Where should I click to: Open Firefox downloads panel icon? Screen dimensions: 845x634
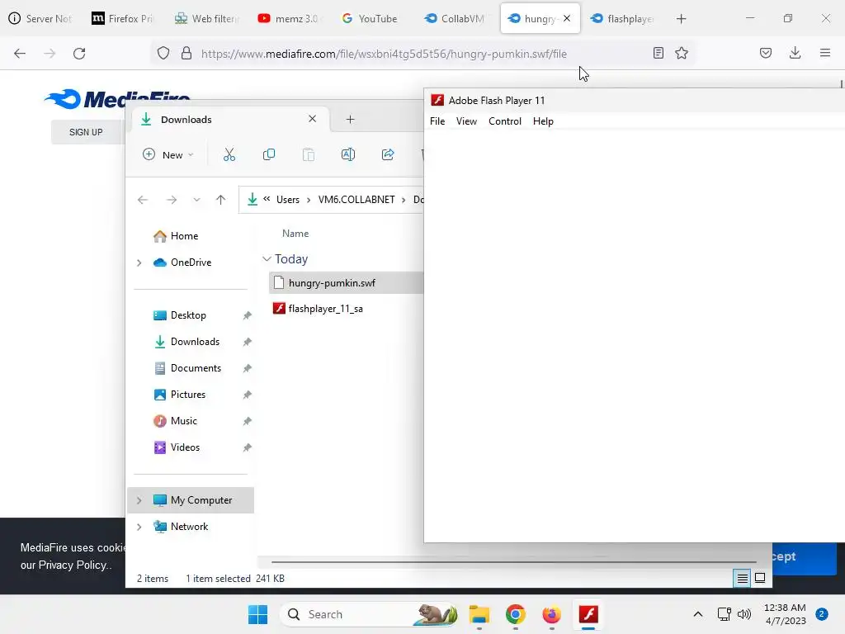pyautogui.click(x=795, y=53)
